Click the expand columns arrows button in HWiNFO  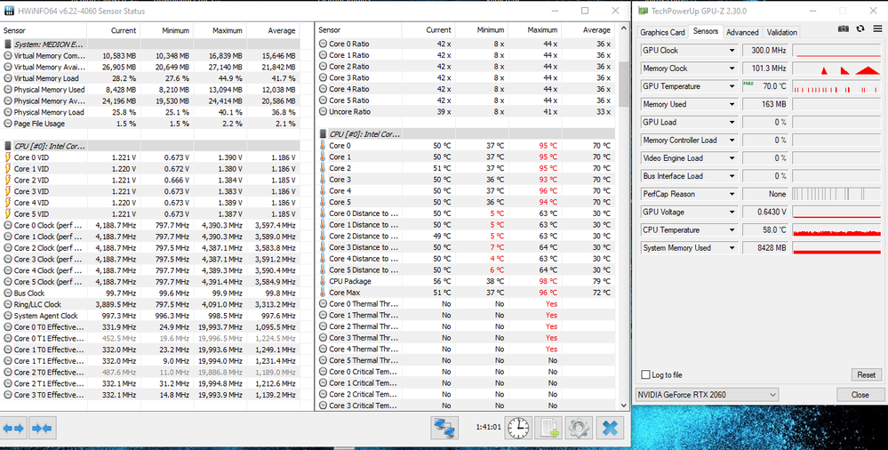[x=14, y=428]
